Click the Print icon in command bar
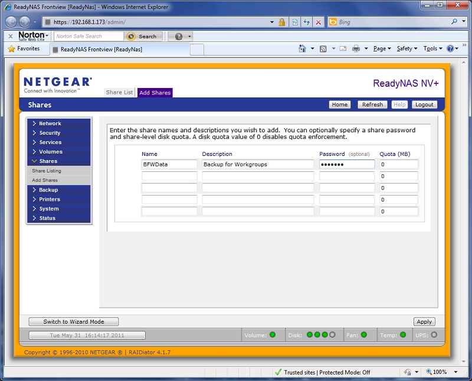Viewport: 472px width, 381px height. click(356, 48)
